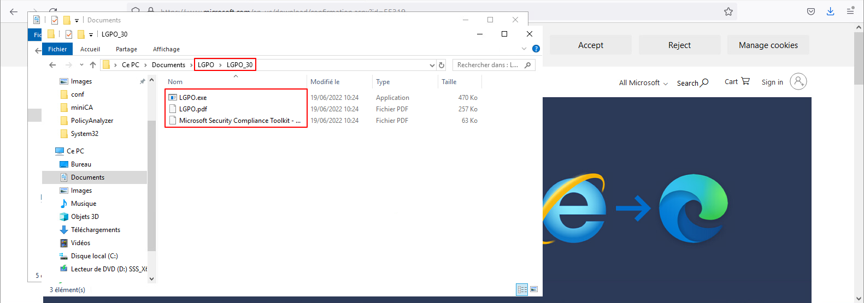Screen dimensions: 864x303
Task: Go back with the Explorer back arrow
Action: [52, 65]
